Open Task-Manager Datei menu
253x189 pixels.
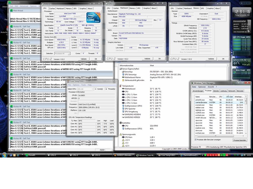194,87
